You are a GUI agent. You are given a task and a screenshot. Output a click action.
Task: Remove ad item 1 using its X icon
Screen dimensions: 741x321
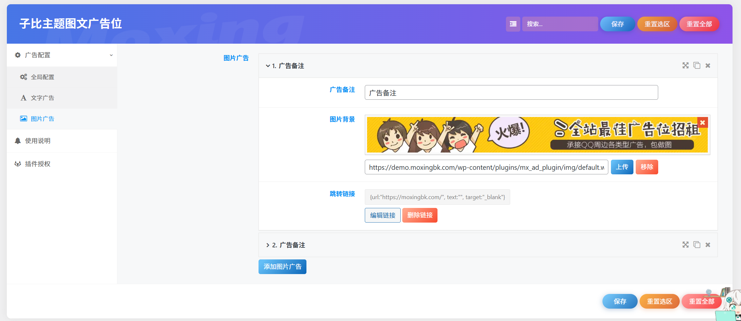point(708,66)
